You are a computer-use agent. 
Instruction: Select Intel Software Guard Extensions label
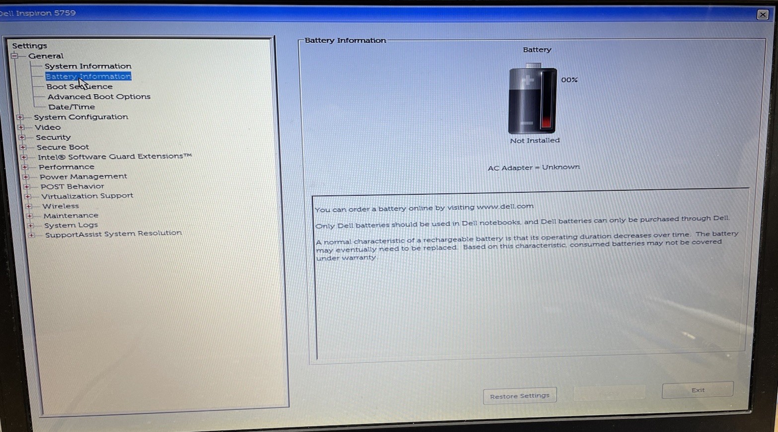coord(115,156)
